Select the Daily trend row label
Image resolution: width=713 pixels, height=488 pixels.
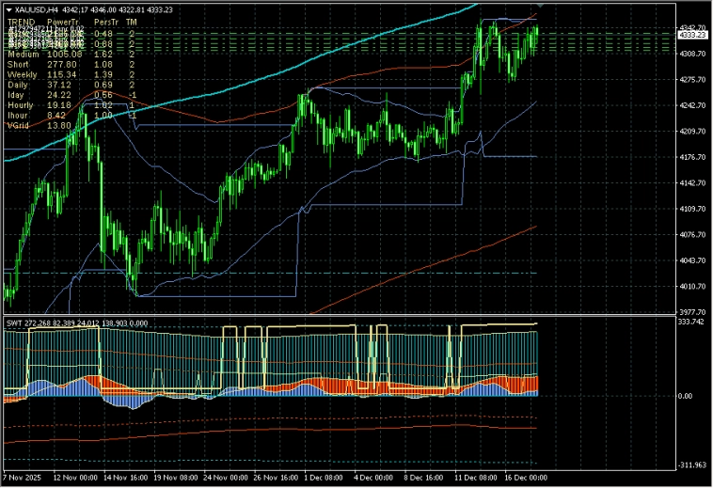click(x=19, y=85)
